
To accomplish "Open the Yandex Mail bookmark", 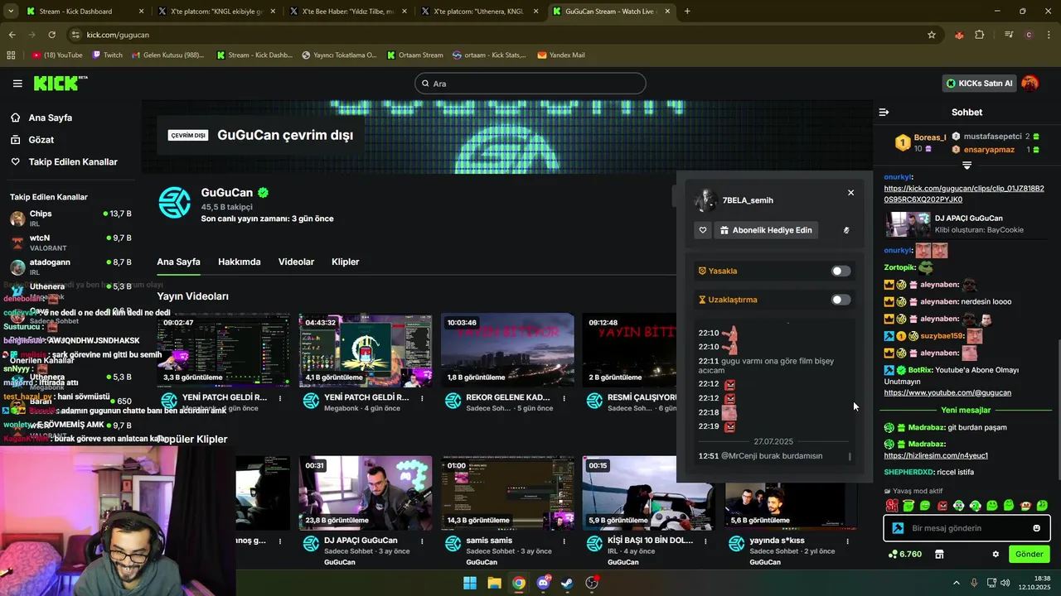I will 561,55.
